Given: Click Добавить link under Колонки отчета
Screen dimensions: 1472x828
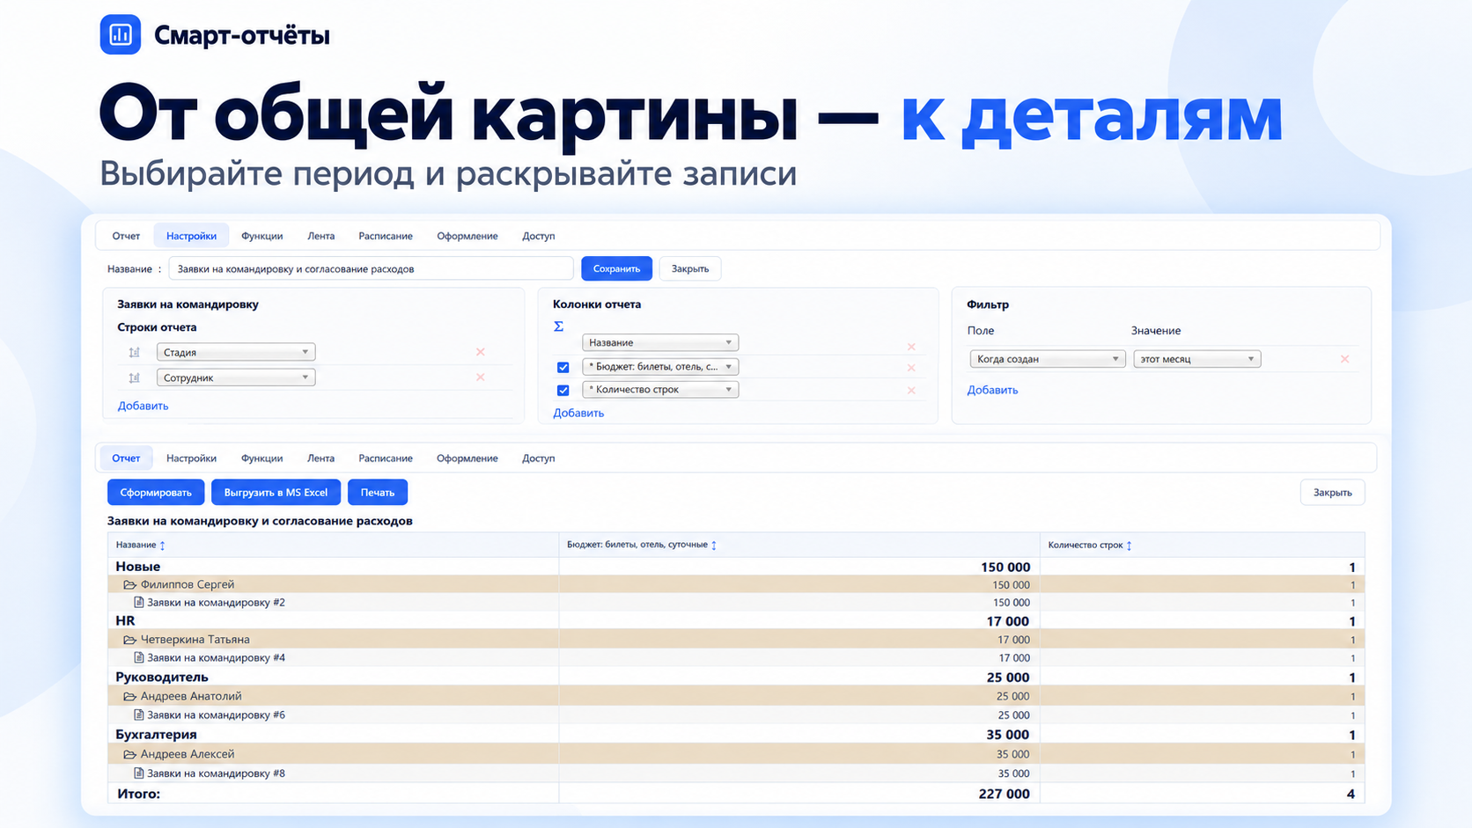Looking at the screenshot, I should tap(578, 413).
